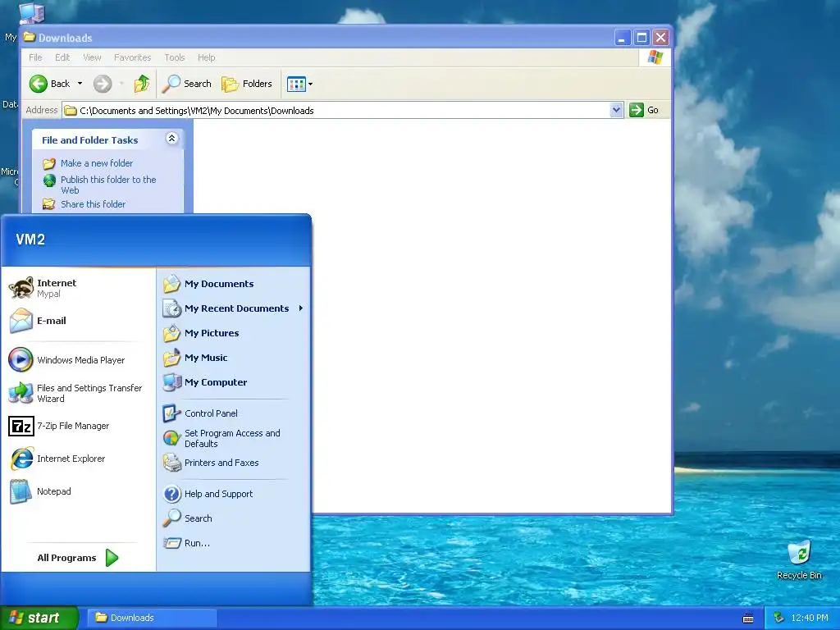The image size is (840, 630).
Task: Open the File menu
Action: pos(35,57)
